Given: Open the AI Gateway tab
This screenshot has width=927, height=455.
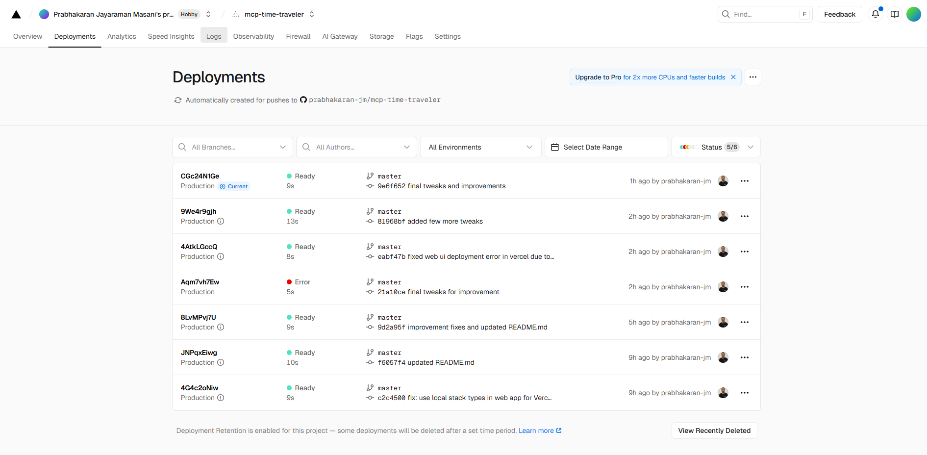Looking at the screenshot, I should 340,36.
